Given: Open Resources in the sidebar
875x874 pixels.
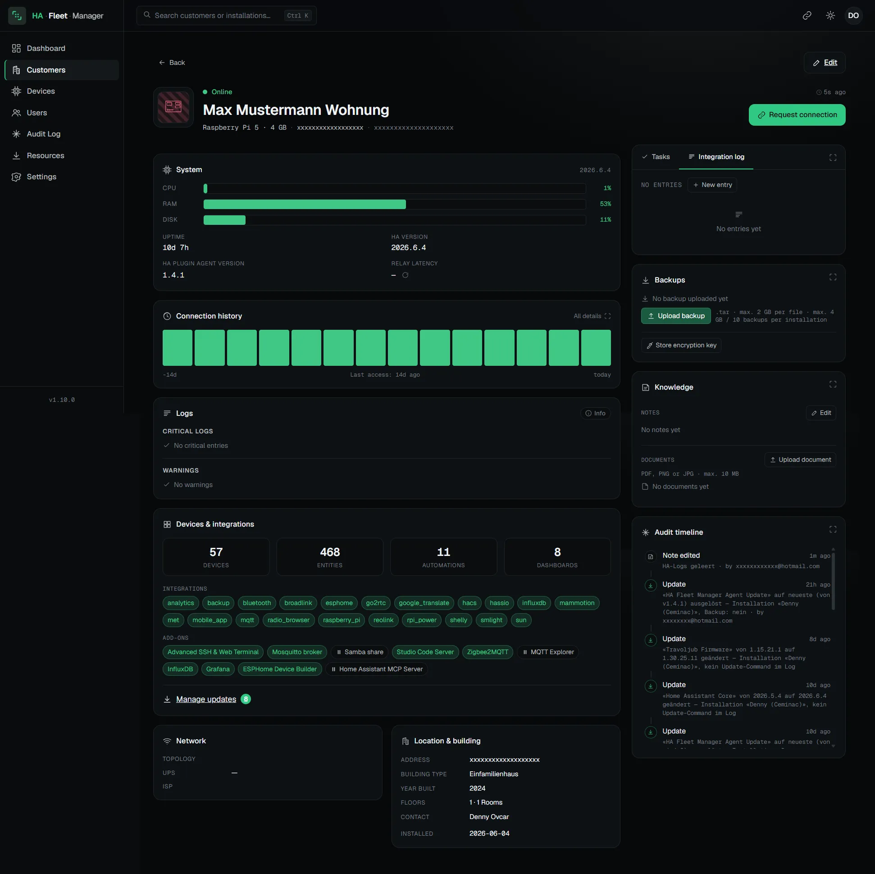Looking at the screenshot, I should (x=62, y=155).
